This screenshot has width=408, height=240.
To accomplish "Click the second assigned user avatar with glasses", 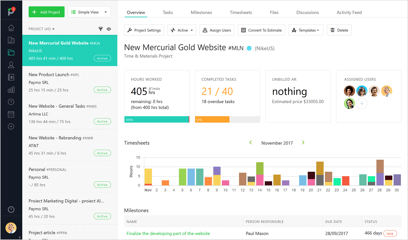I will click(362, 91).
